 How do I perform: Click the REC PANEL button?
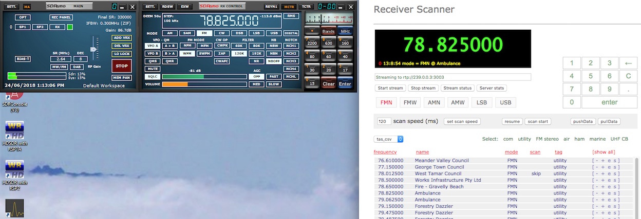click(x=61, y=17)
